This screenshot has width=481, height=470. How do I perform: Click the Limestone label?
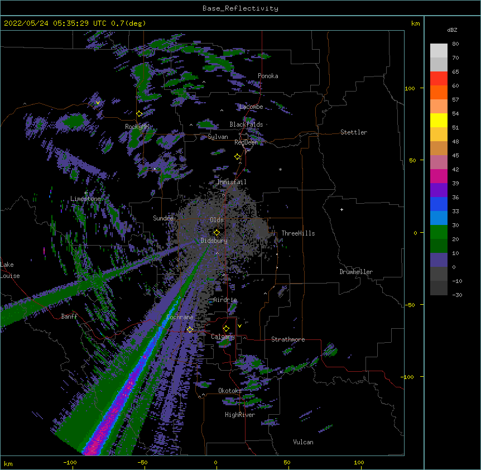coord(85,199)
